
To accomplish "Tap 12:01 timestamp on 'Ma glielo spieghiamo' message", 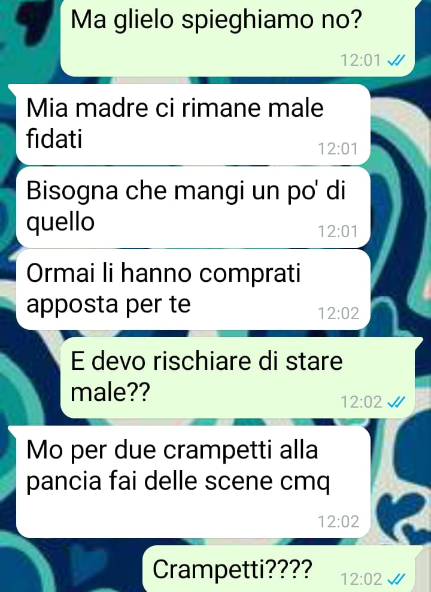I will (x=361, y=60).
